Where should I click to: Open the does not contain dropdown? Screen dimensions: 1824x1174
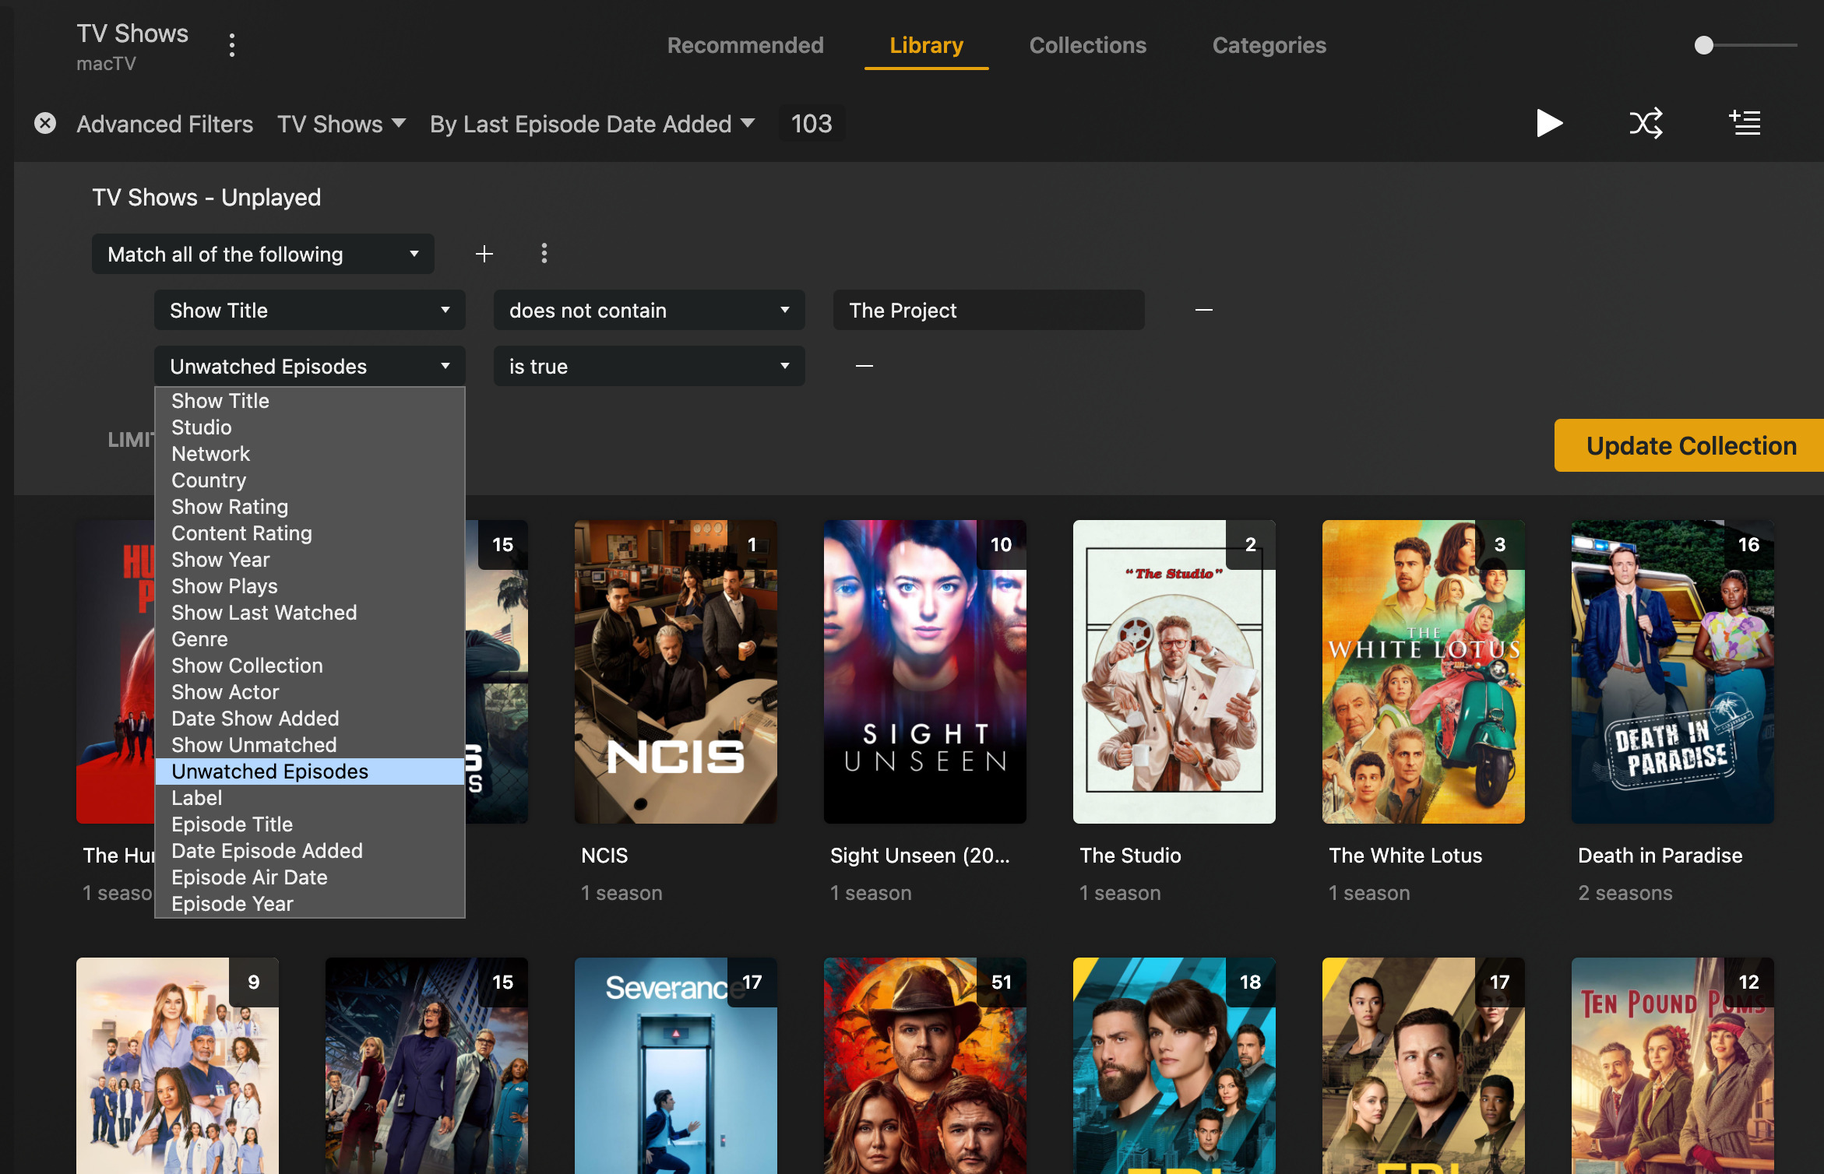[x=648, y=310]
